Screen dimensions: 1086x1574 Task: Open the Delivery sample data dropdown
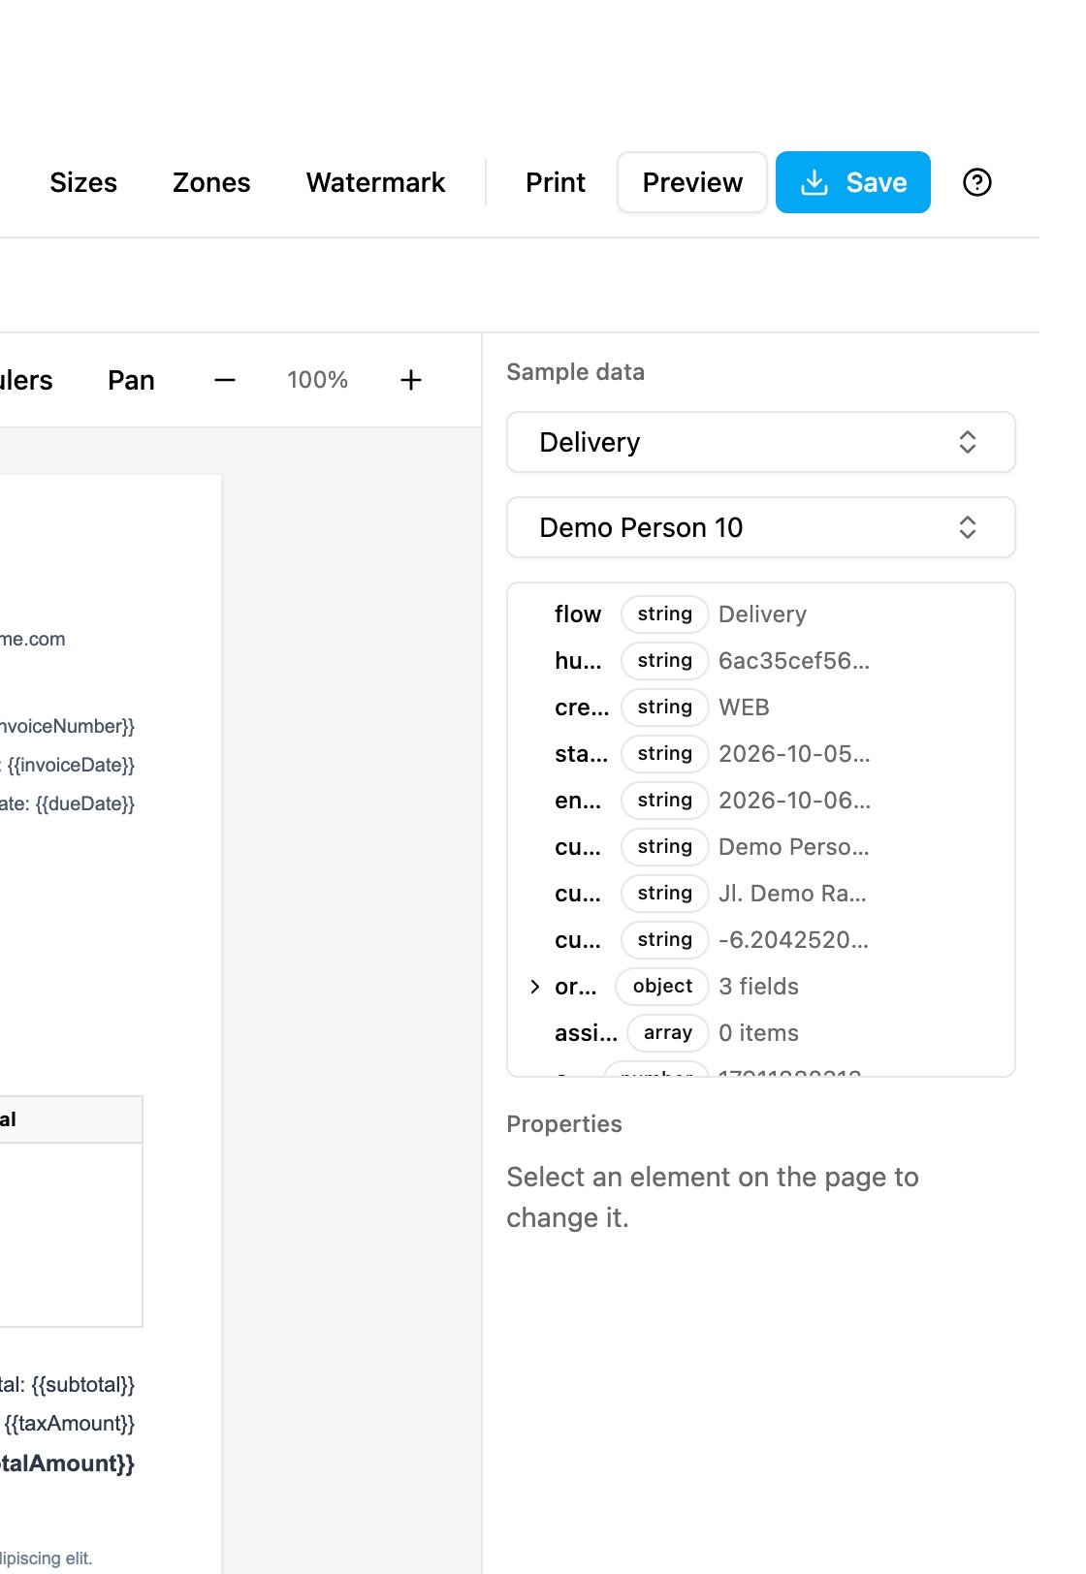coord(761,442)
